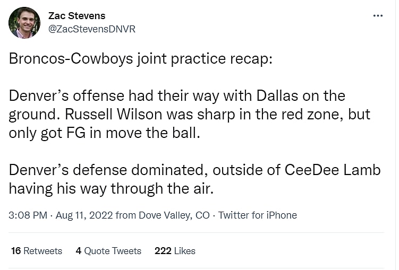Open the 4 Quote Tweets list
Screen dimensions: 399x270
pyautogui.click(x=108, y=251)
